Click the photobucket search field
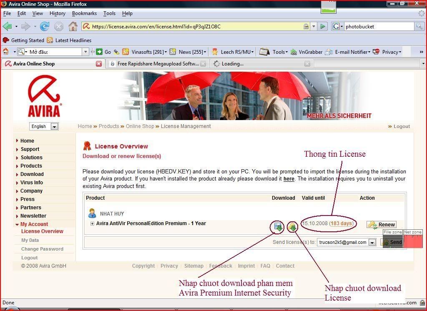This screenshot has width=427, height=311. pos(379,26)
